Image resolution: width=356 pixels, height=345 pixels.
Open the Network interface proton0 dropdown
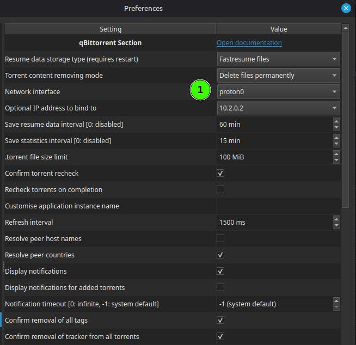click(278, 92)
